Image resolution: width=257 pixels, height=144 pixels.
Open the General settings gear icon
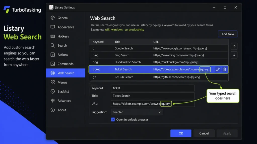tap(53, 18)
